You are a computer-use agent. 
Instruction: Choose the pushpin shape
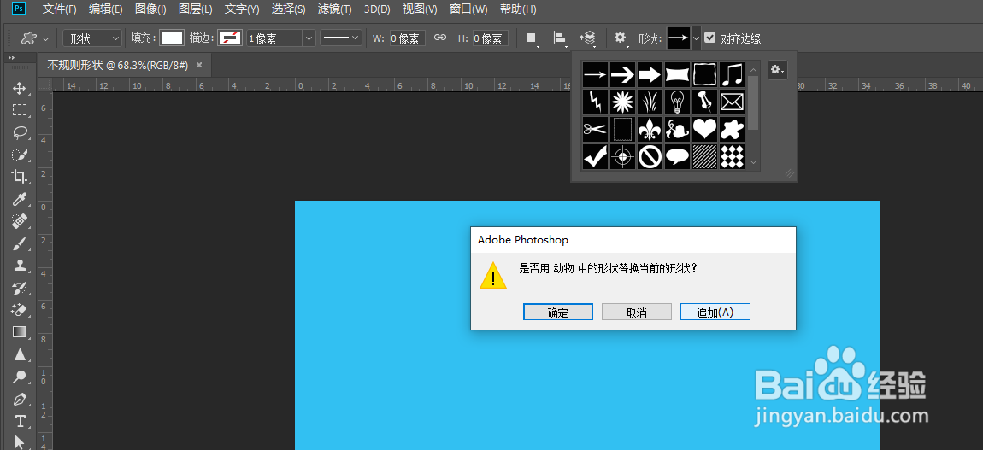click(704, 102)
